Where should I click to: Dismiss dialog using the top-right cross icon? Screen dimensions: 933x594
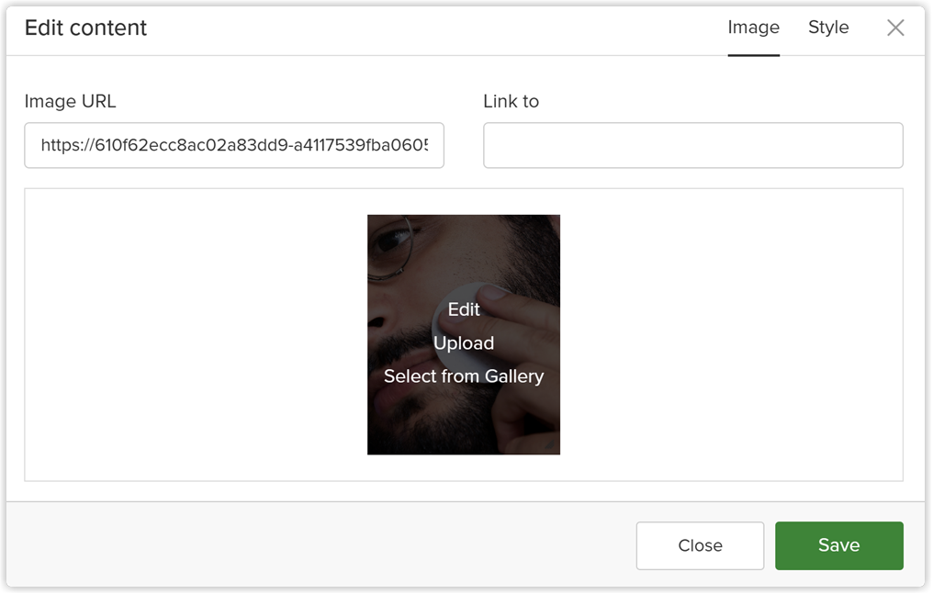click(895, 28)
